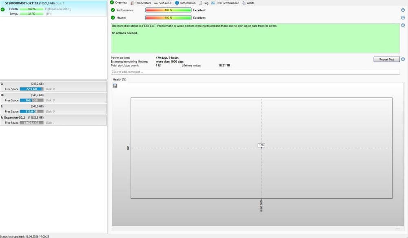Open the Information tab
This screenshot has height=238, width=408.
tap(185, 3)
